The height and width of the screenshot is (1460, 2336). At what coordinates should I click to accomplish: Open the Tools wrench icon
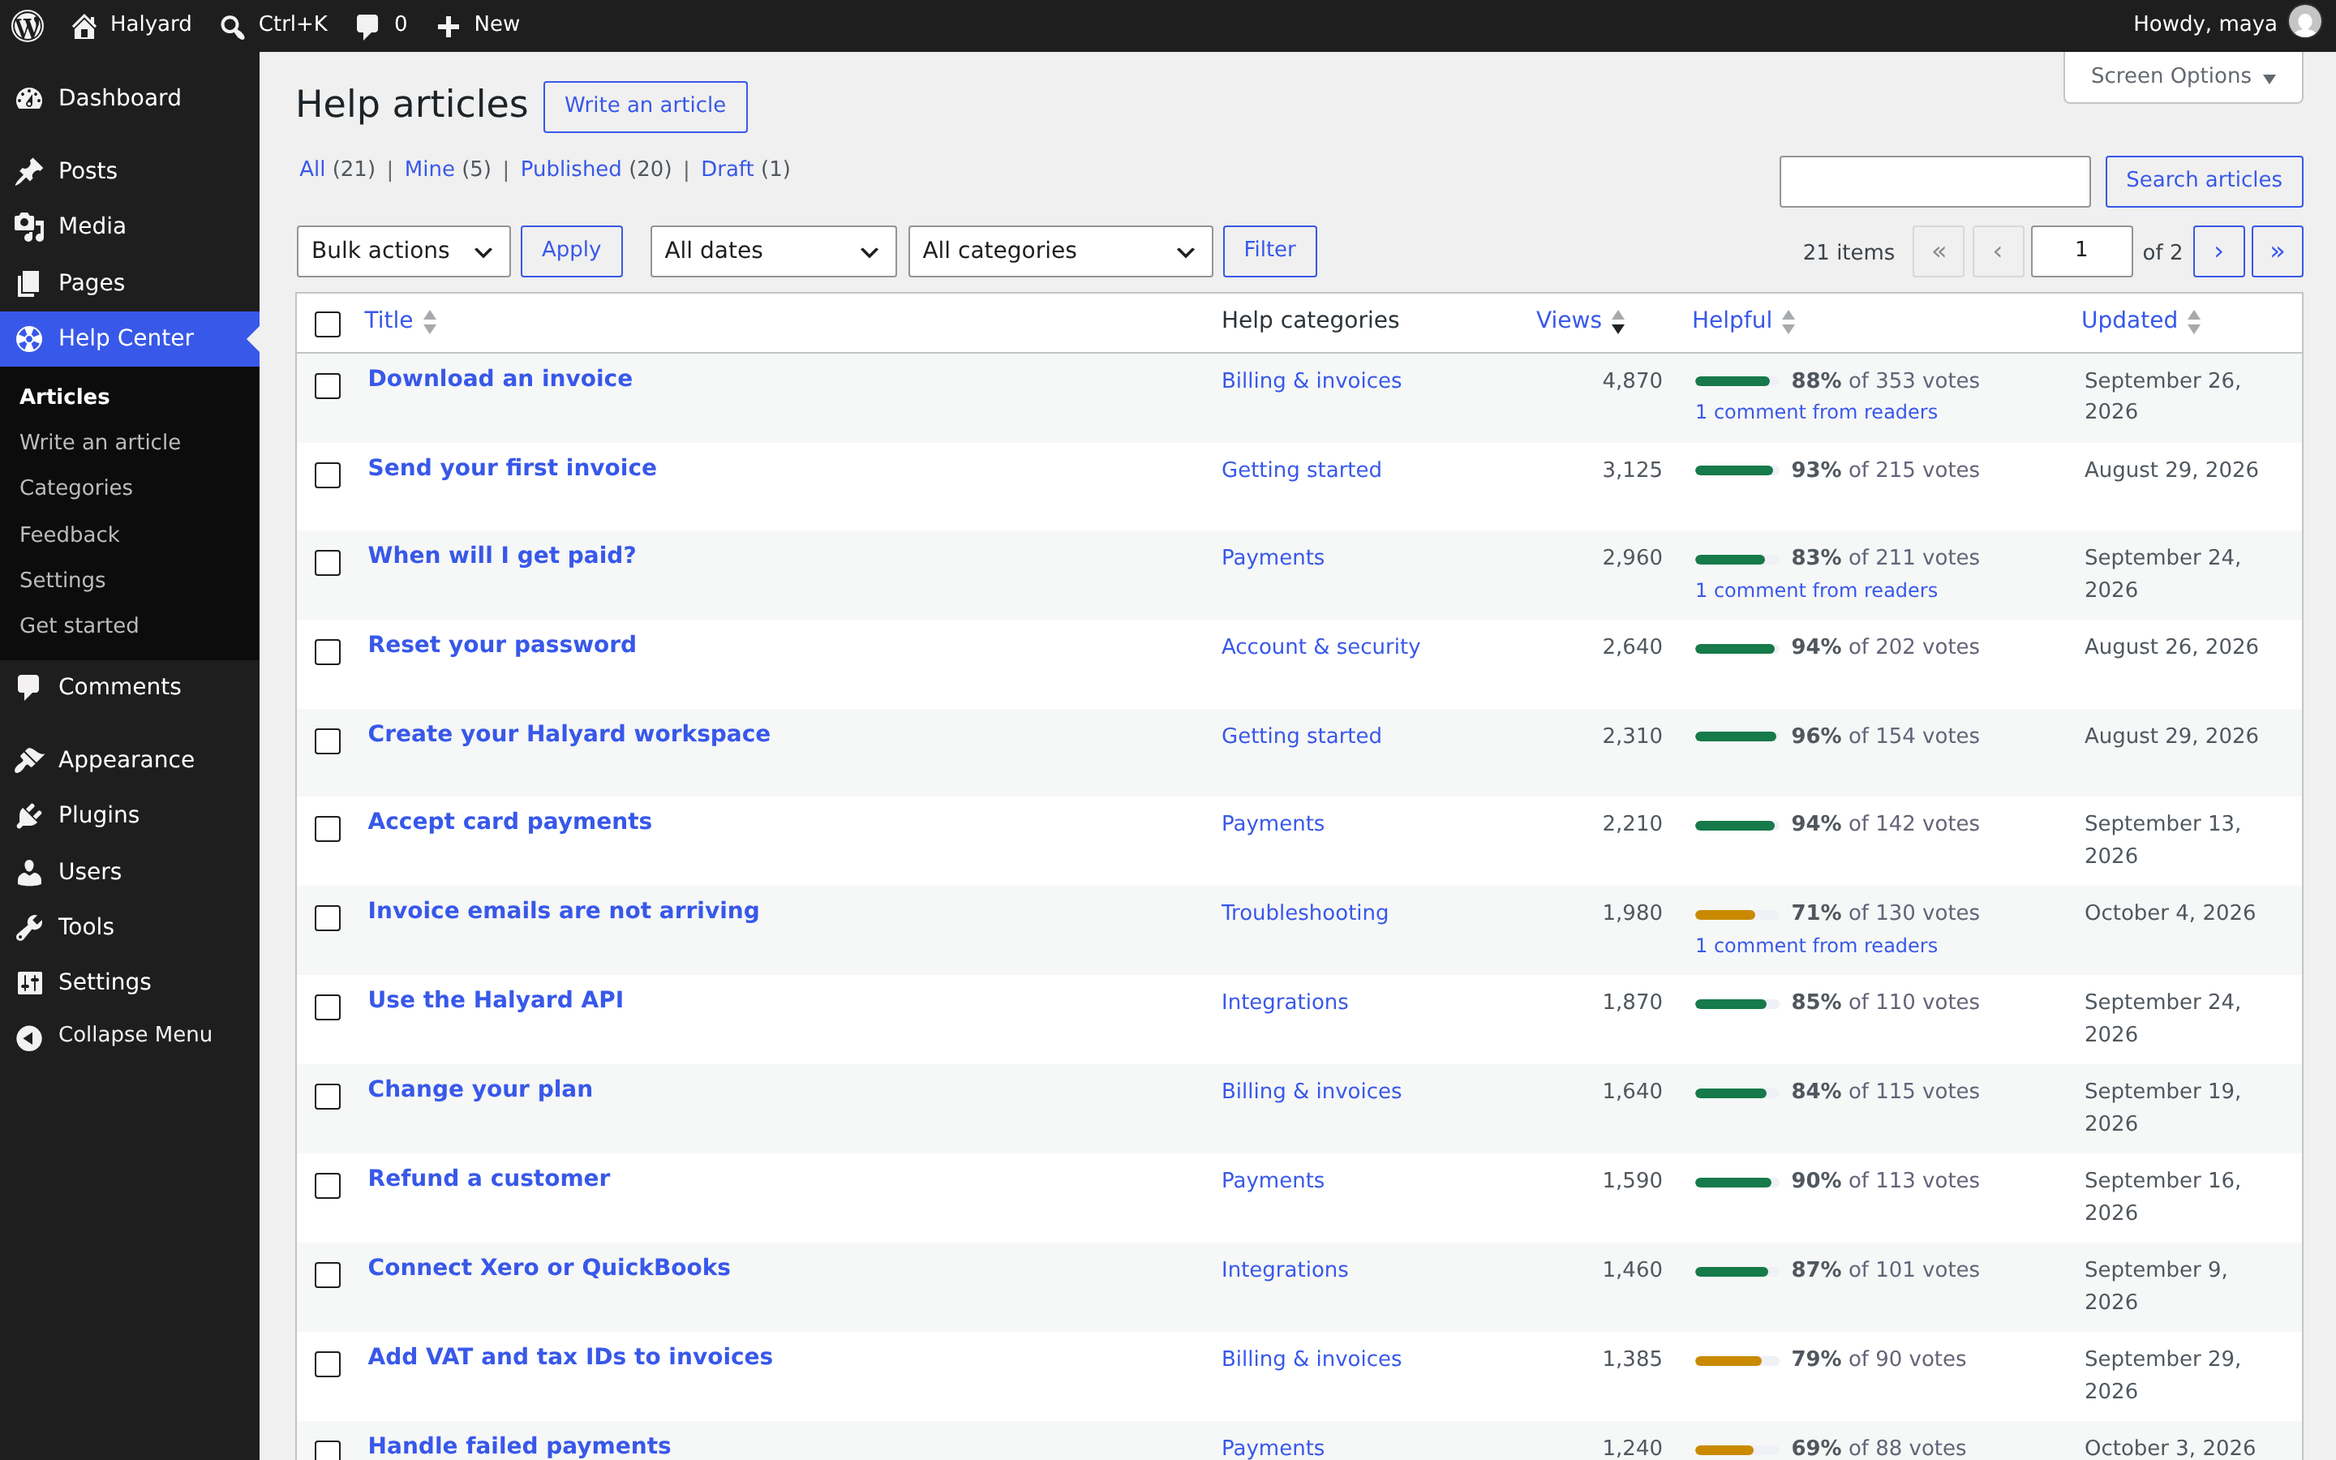coord(29,927)
